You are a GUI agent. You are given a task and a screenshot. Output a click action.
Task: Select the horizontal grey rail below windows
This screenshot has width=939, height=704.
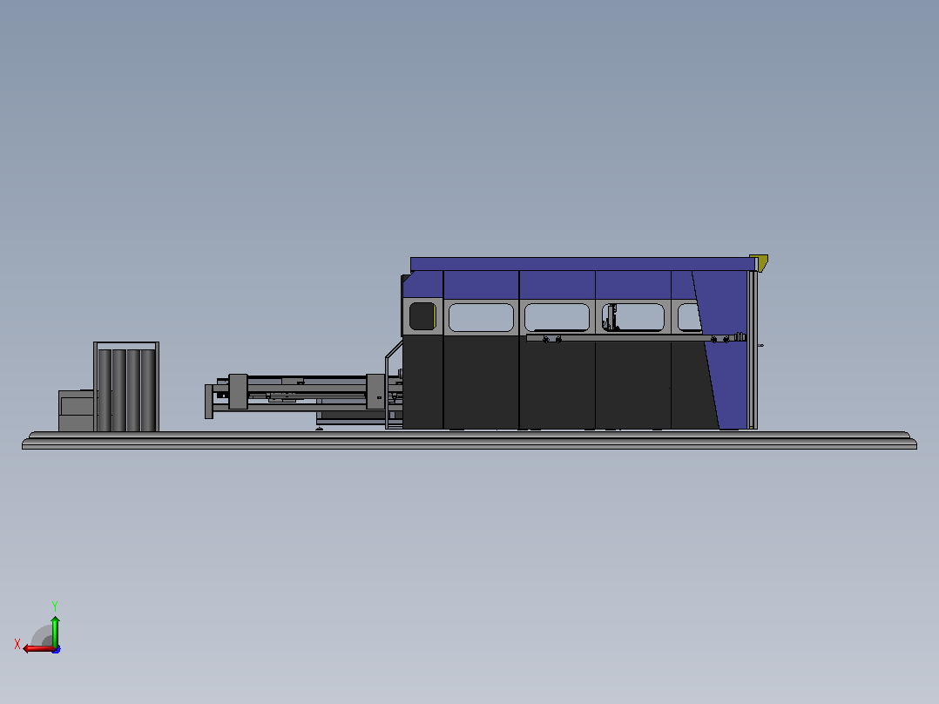click(x=635, y=338)
